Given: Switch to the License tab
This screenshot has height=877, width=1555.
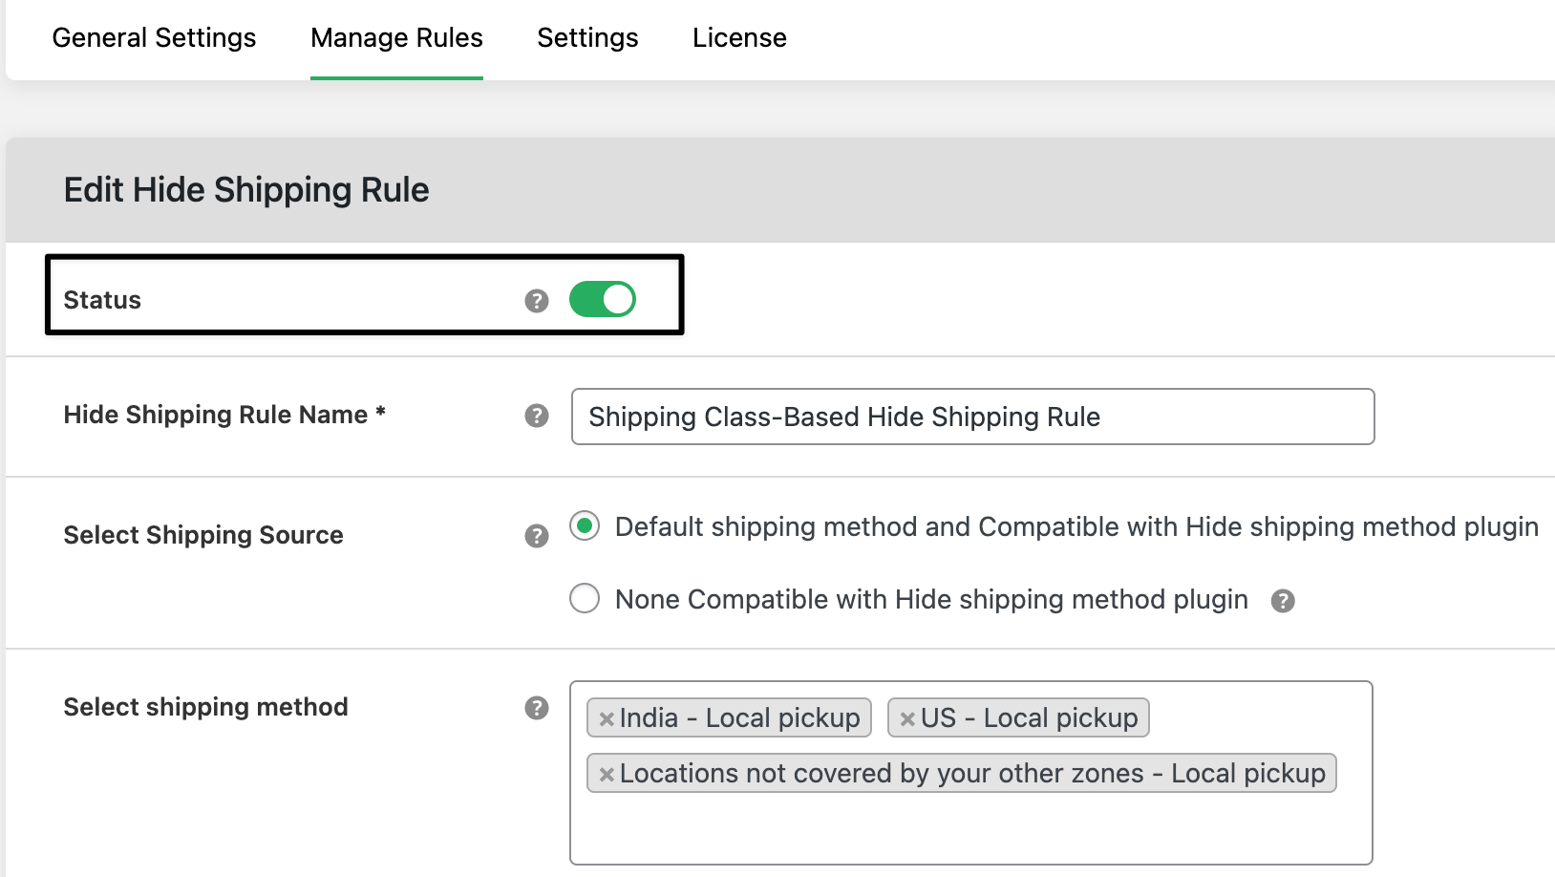Looking at the screenshot, I should [x=738, y=38].
